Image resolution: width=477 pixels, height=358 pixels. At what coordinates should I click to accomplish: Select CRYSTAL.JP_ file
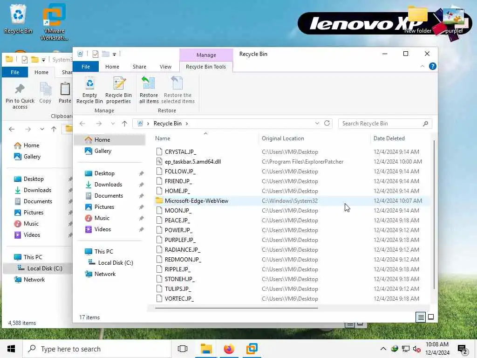[x=180, y=151]
